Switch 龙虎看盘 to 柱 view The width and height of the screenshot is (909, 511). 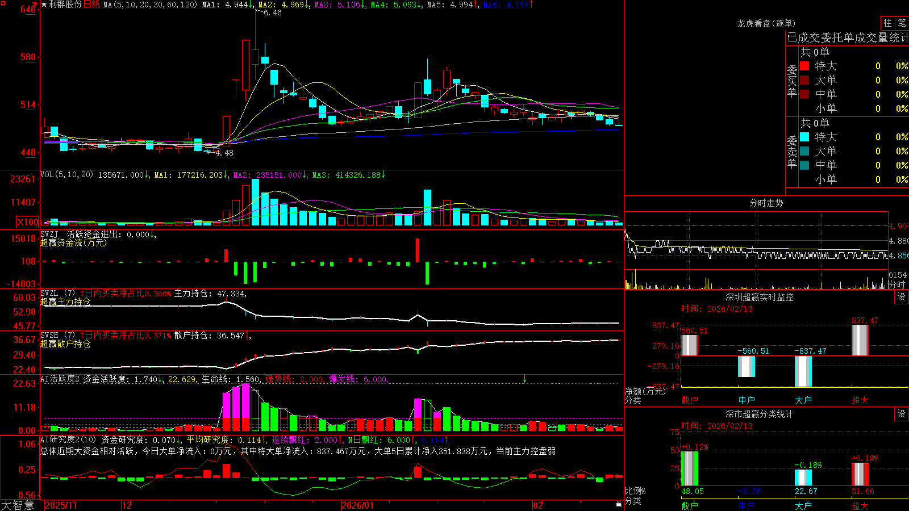[x=887, y=23]
